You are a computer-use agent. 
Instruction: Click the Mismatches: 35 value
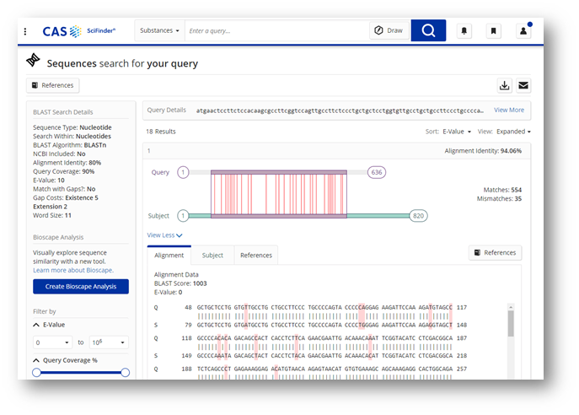pyautogui.click(x=499, y=199)
